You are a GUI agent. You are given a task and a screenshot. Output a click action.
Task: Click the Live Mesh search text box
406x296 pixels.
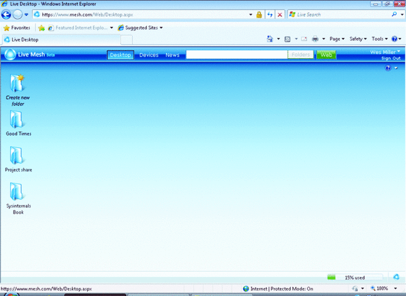point(237,55)
